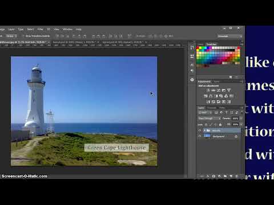Open the Opacity slider dropdown arrow
The width and height of the screenshot is (274, 205).
[241, 118]
